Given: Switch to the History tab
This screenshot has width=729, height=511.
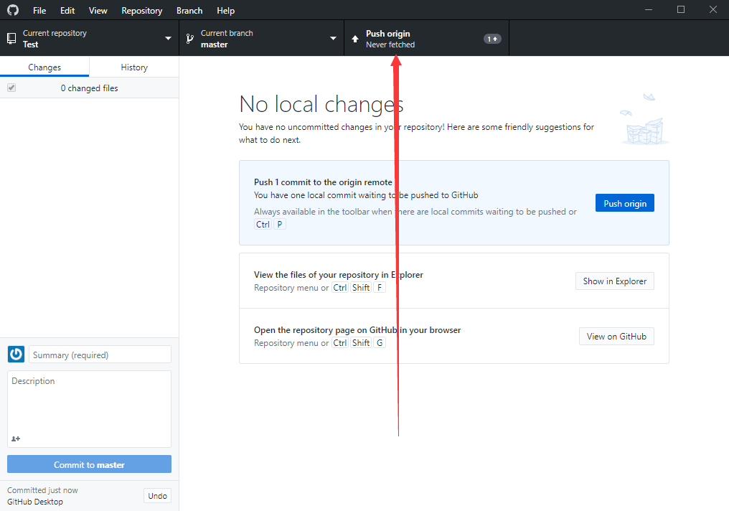Looking at the screenshot, I should (134, 67).
